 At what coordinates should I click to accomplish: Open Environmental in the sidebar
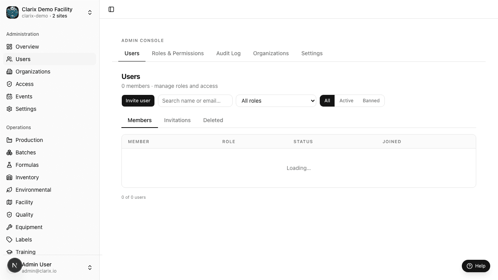tap(49, 190)
